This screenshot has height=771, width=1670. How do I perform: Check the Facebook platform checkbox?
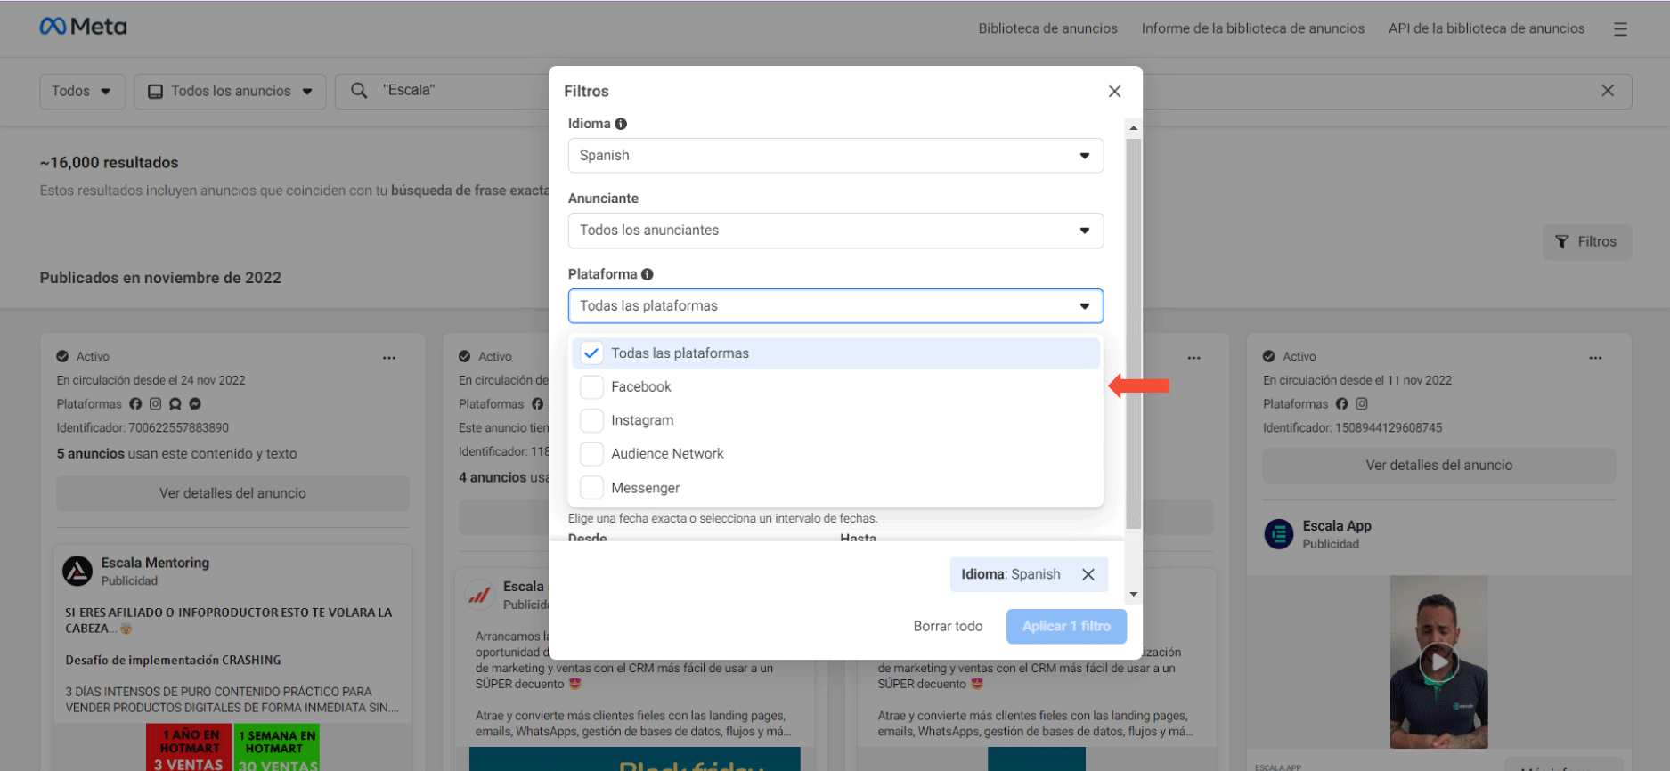pyautogui.click(x=591, y=386)
